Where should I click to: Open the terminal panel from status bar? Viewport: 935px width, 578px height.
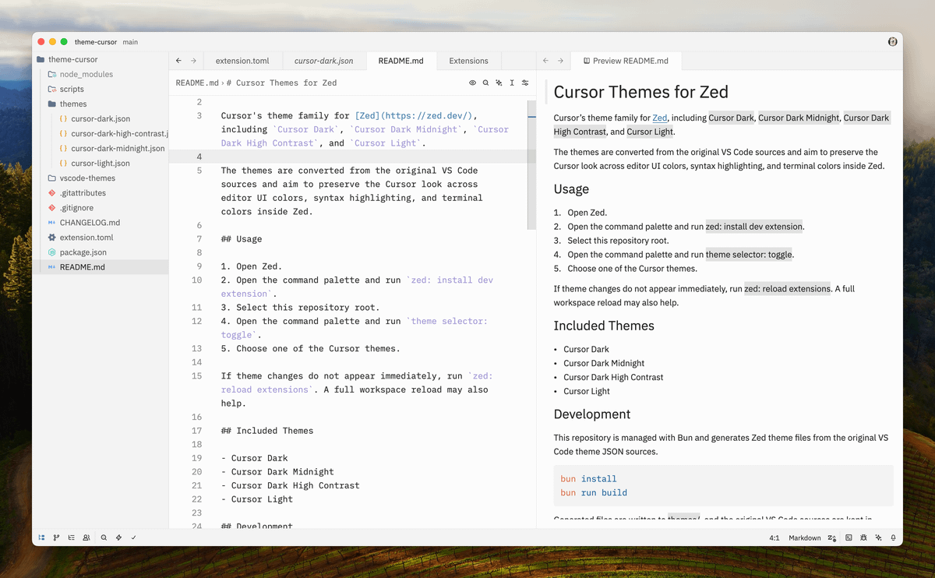pos(849,537)
